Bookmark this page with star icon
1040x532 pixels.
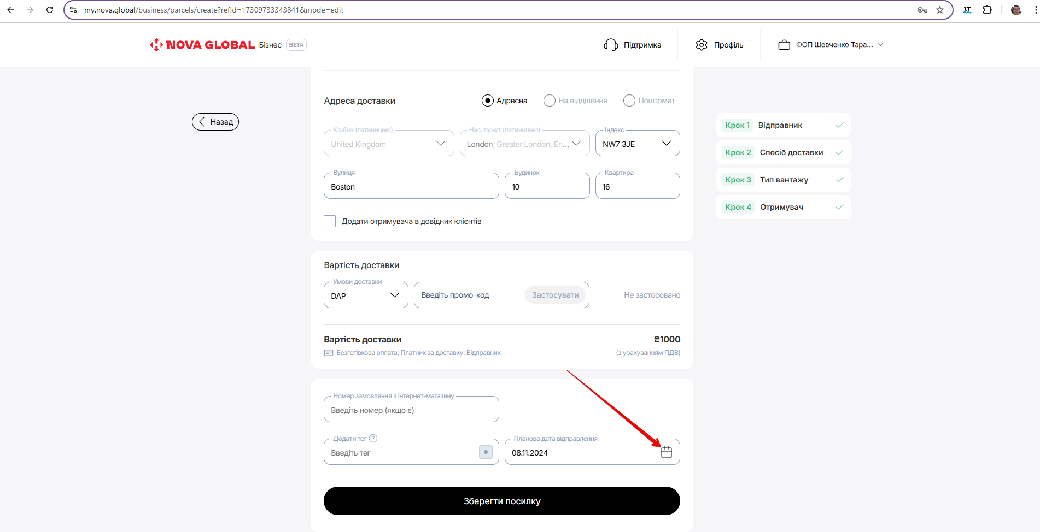tap(940, 10)
